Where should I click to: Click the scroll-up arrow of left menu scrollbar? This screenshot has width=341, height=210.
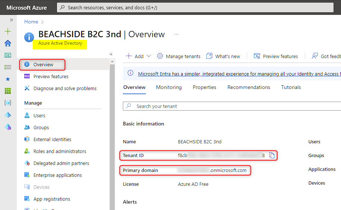click(x=112, y=61)
